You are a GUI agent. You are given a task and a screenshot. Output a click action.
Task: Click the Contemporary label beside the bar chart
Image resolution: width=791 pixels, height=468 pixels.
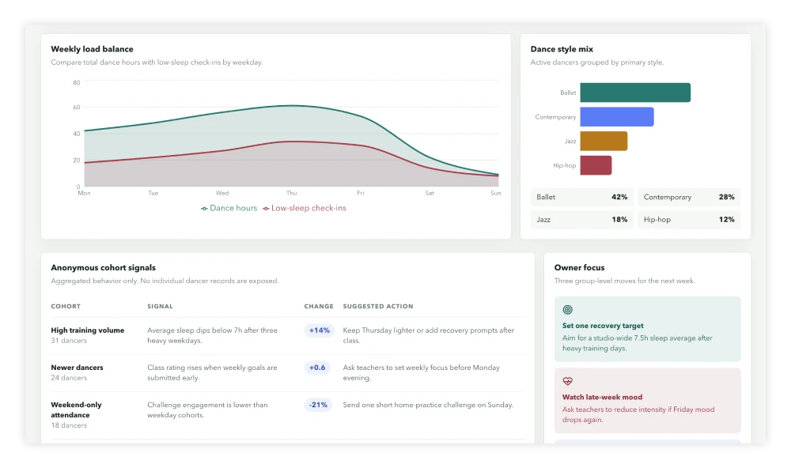(555, 117)
